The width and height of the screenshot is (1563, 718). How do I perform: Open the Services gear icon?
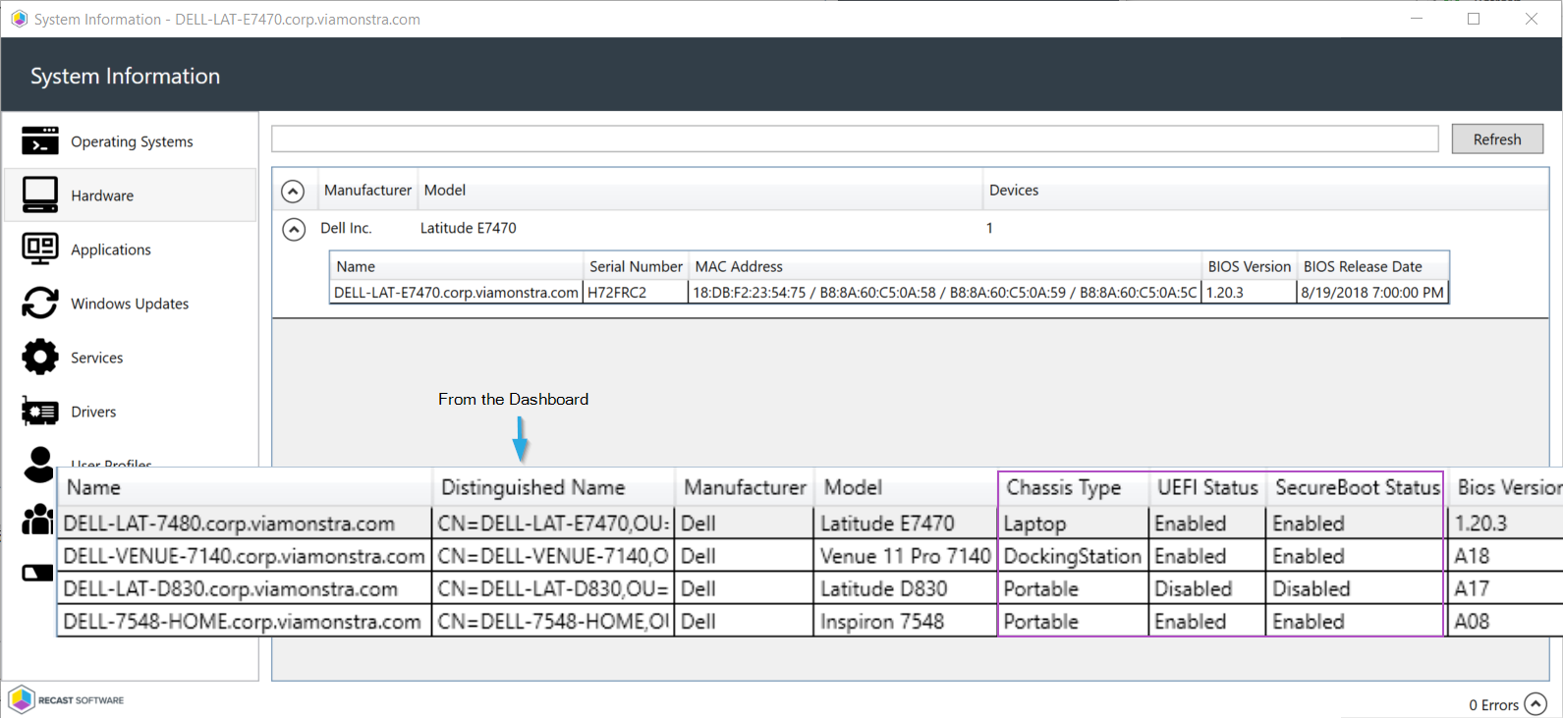tap(39, 358)
